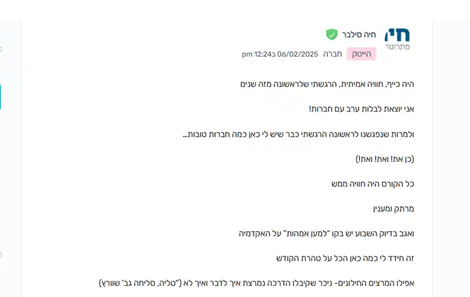Click the line starting ולמרות שנפגשנו לראשונה
The image size is (470, 297).
[299, 134]
